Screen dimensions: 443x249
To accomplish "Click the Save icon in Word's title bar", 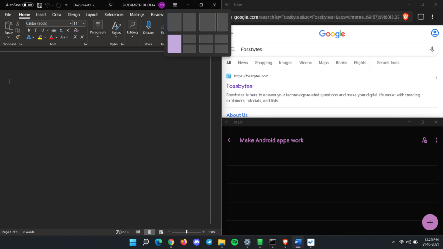I will (x=39, y=5).
